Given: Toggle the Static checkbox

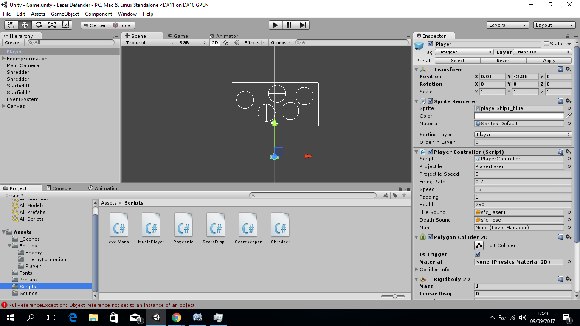Looking at the screenshot, I should (546, 44).
